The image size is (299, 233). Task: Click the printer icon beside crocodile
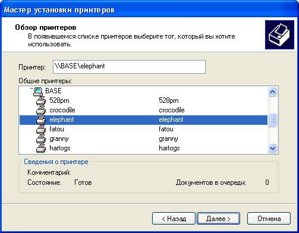click(41, 110)
